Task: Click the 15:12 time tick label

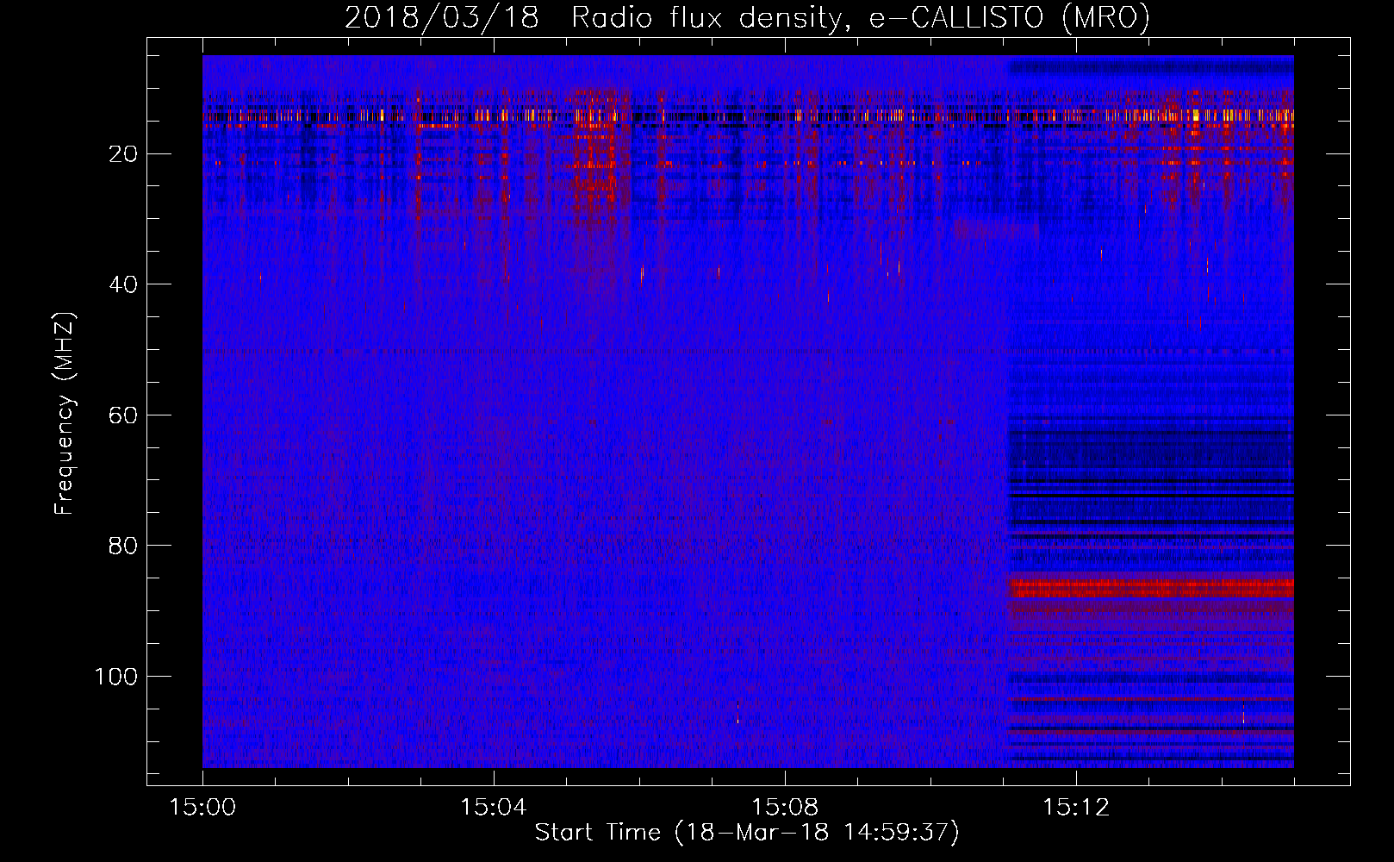Action: [1075, 808]
